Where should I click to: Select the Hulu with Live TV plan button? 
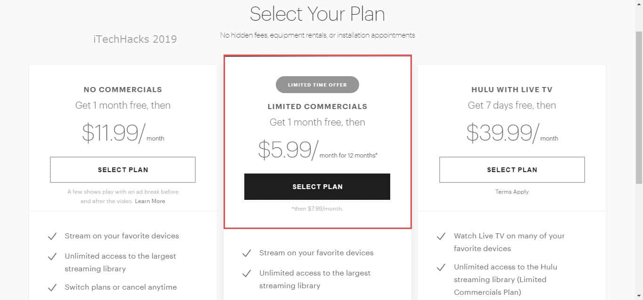point(512,170)
